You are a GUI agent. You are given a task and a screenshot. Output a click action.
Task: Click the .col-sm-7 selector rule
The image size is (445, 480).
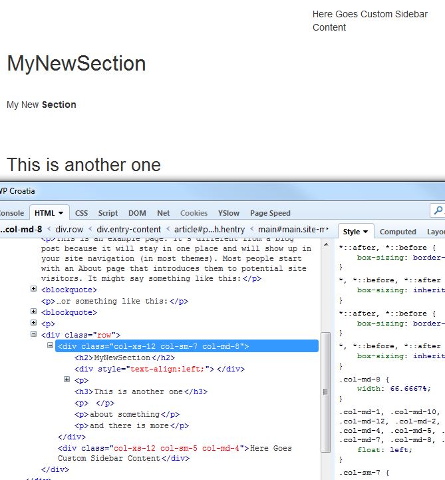coord(359,473)
